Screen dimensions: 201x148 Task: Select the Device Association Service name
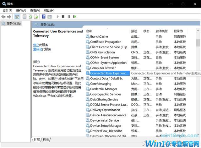tap(108, 115)
